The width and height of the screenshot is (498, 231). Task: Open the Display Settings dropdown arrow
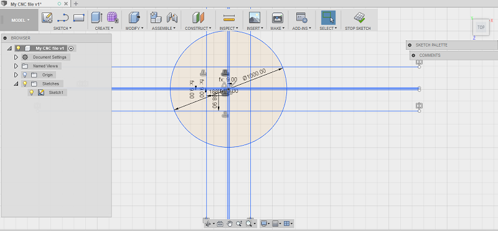click(x=269, y=224)
